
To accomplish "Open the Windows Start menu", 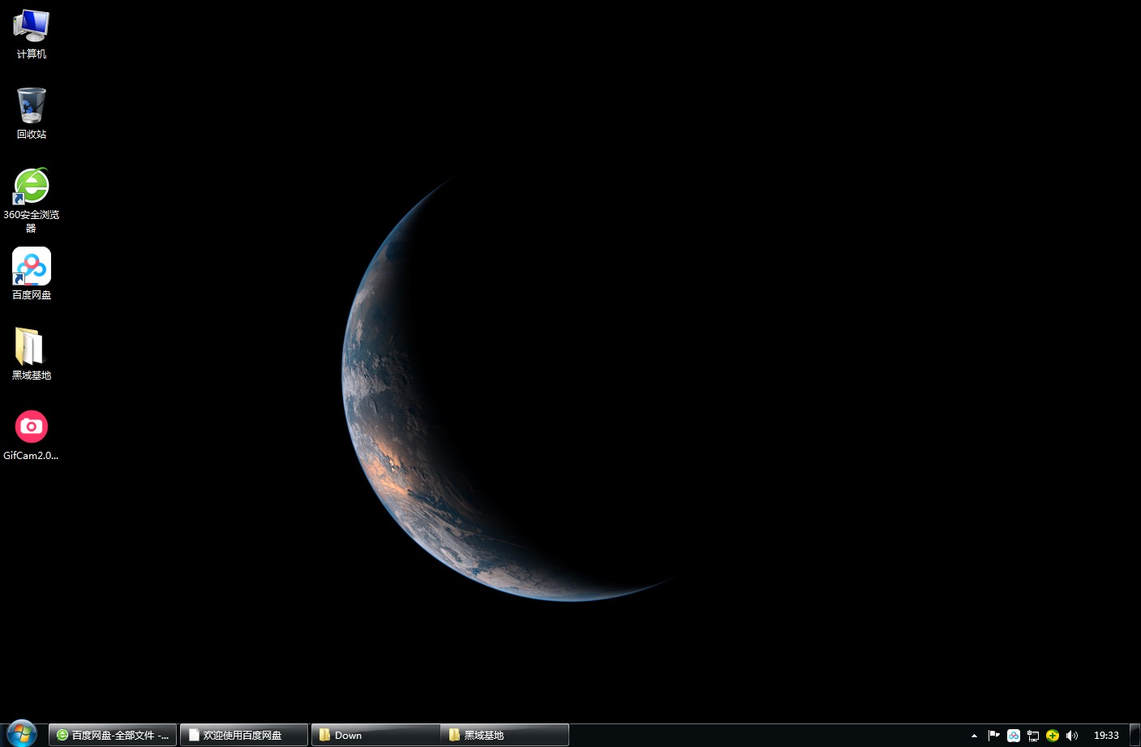I will point(21,734).
